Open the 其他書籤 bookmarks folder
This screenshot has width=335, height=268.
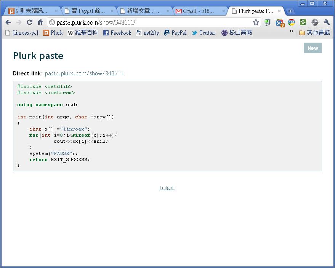(x=314, y=33)
